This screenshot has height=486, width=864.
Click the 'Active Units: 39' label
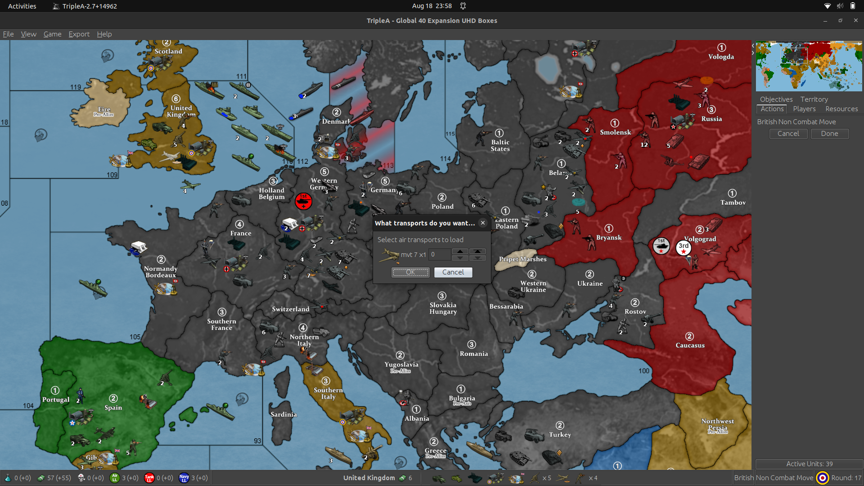(809, 464)
